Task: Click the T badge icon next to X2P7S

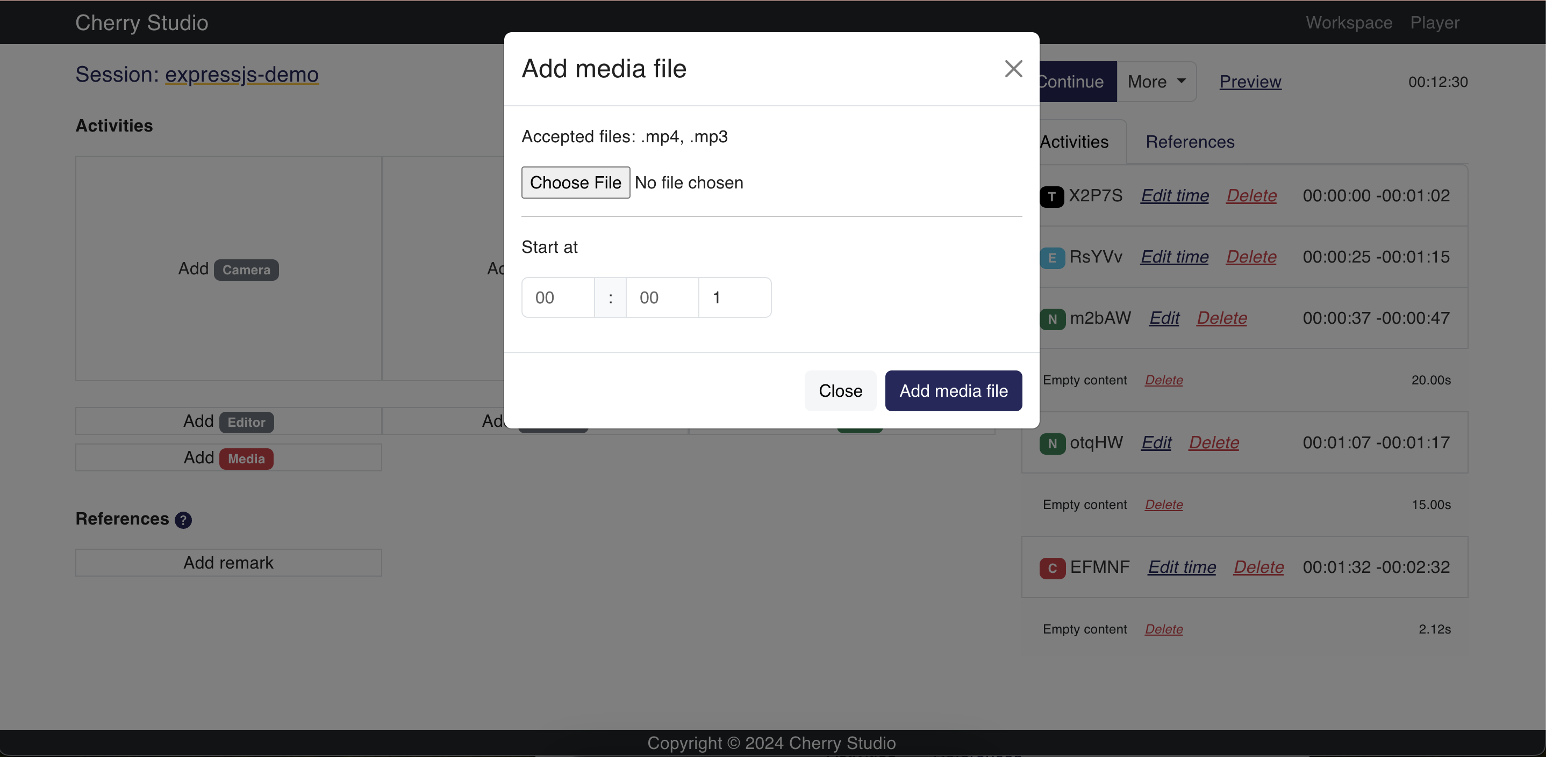Action: click(x=1051, y=196)
